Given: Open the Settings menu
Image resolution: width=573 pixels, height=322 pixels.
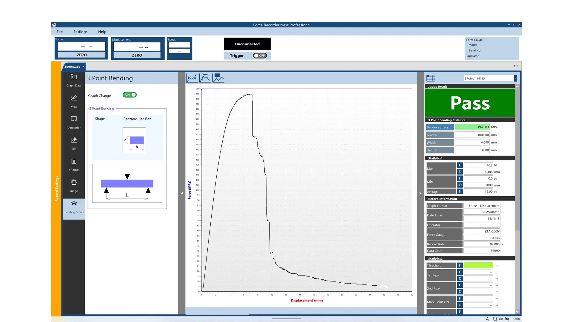Looking at the screenshot, I should point(80,32).
